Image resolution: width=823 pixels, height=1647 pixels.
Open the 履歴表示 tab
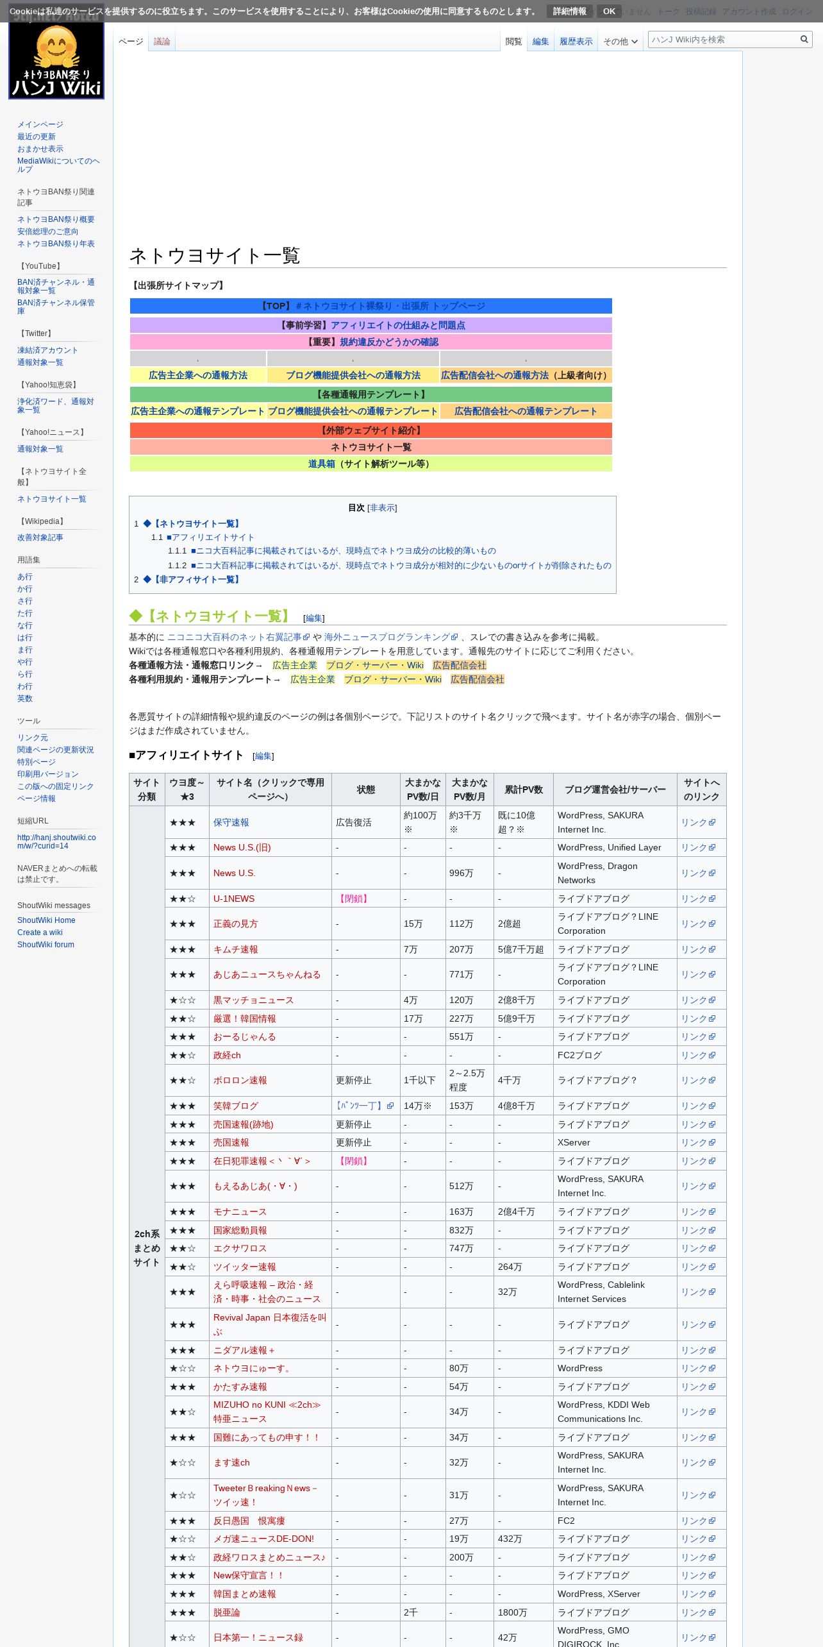pyautogui.click(x=576, y=42)
